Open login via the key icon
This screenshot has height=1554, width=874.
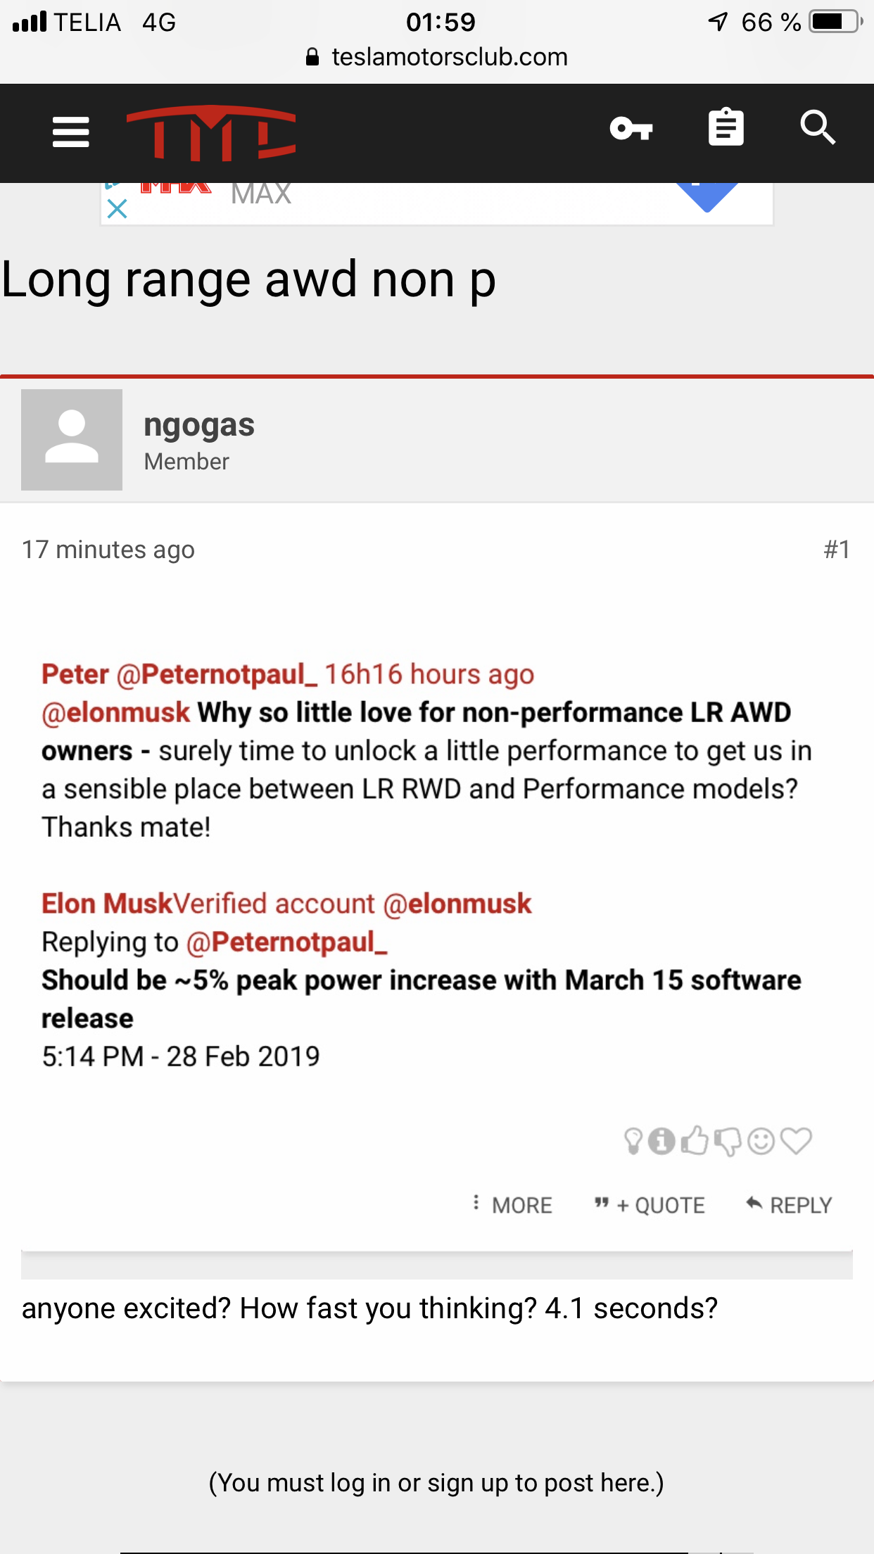coord(631,129)
